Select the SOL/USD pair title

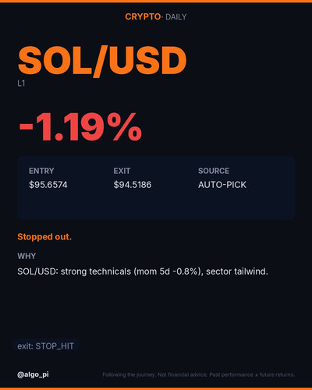102,62
